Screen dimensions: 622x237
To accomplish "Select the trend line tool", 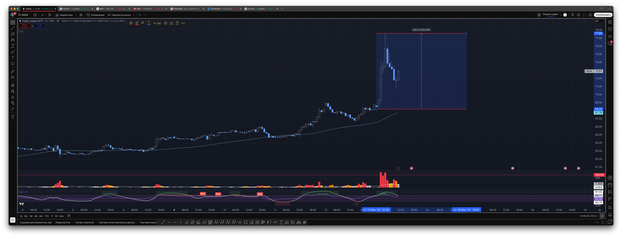I will [x=13, y=28].
